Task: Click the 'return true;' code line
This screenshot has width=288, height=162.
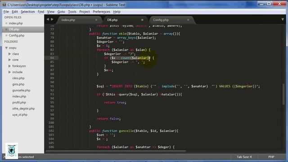Action: 115,103
